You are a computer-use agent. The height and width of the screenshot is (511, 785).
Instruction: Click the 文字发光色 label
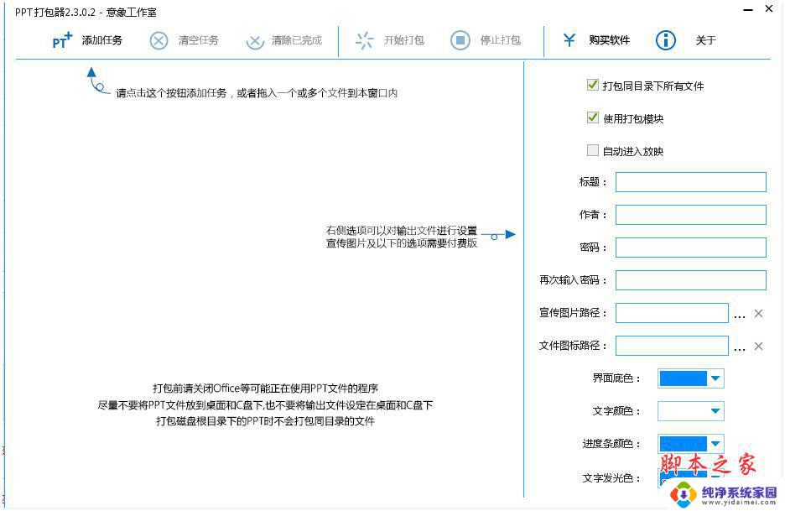(x=611, y=478)
